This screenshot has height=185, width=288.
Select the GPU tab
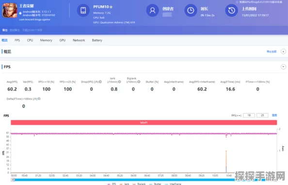point(63,40)
